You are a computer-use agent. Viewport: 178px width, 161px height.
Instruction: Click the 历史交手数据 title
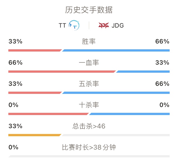89,10
